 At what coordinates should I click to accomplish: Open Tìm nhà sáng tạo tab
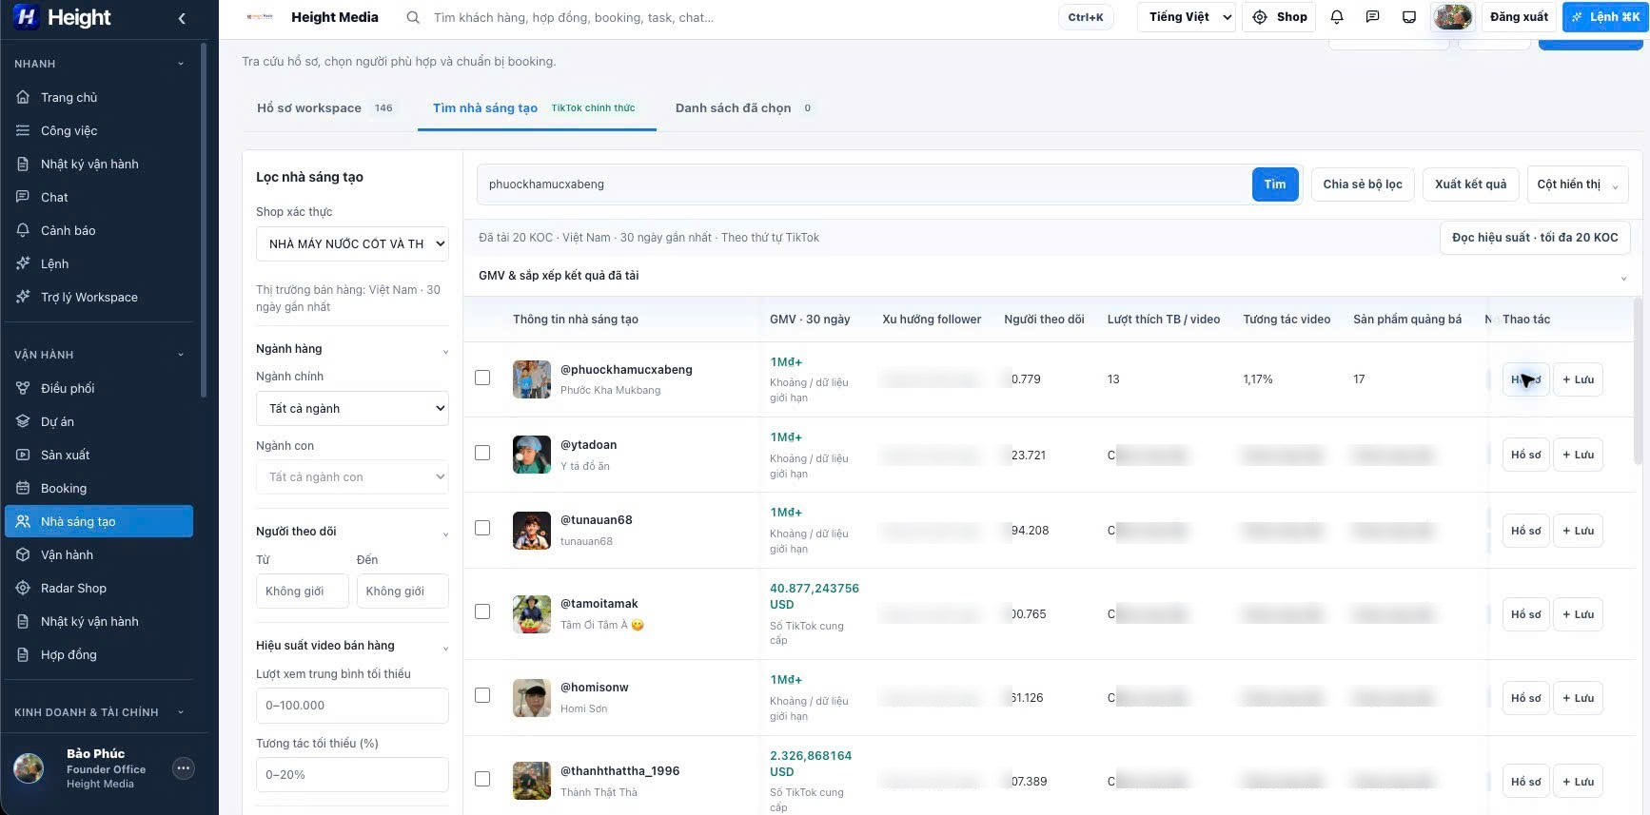click(536, 108)
